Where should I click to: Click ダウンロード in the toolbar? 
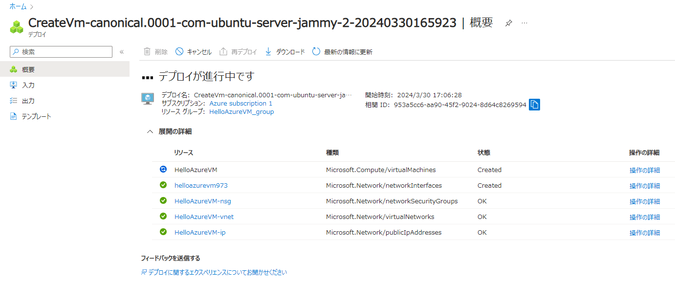coord(284,52)
